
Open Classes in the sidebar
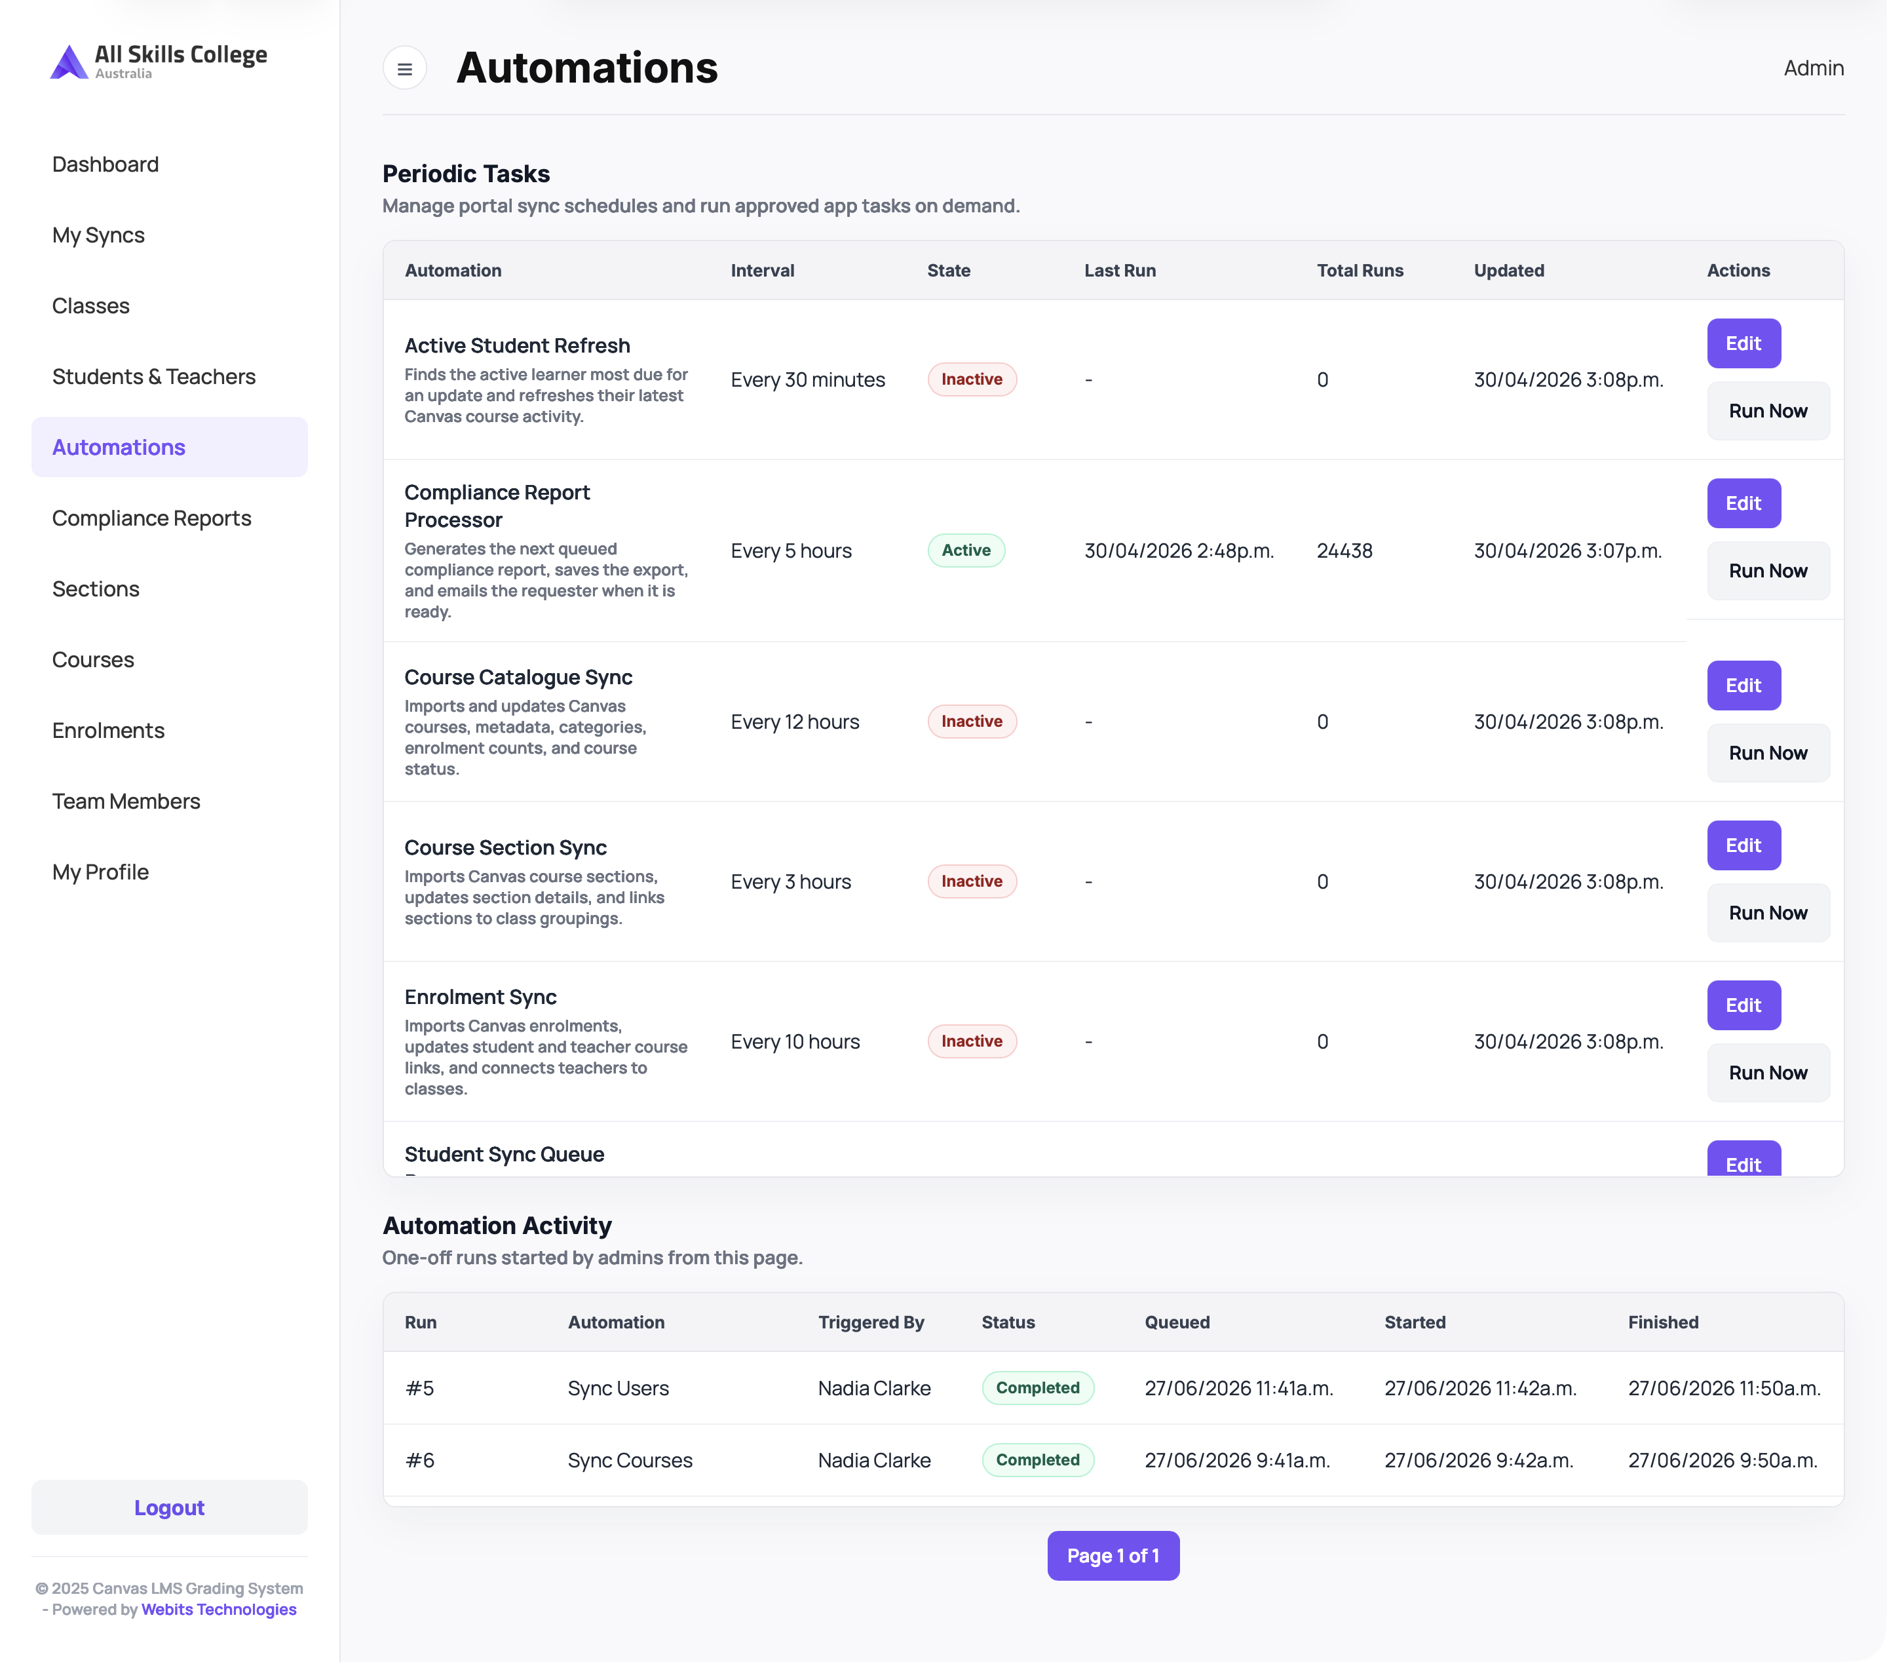(90, 305)
